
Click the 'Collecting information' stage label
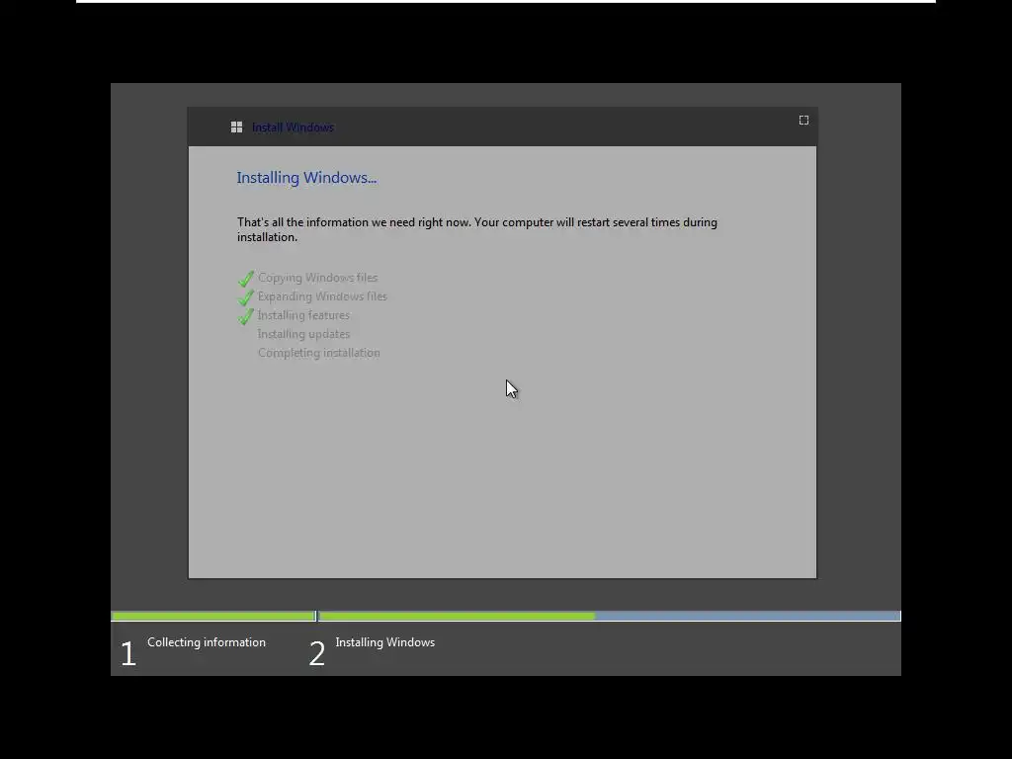(x=207, y=642)
